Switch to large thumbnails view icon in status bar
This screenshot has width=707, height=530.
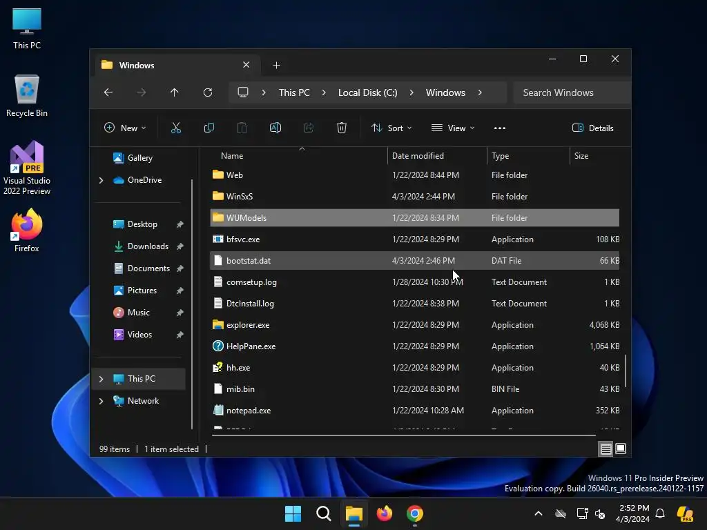(x=621, y=449)
